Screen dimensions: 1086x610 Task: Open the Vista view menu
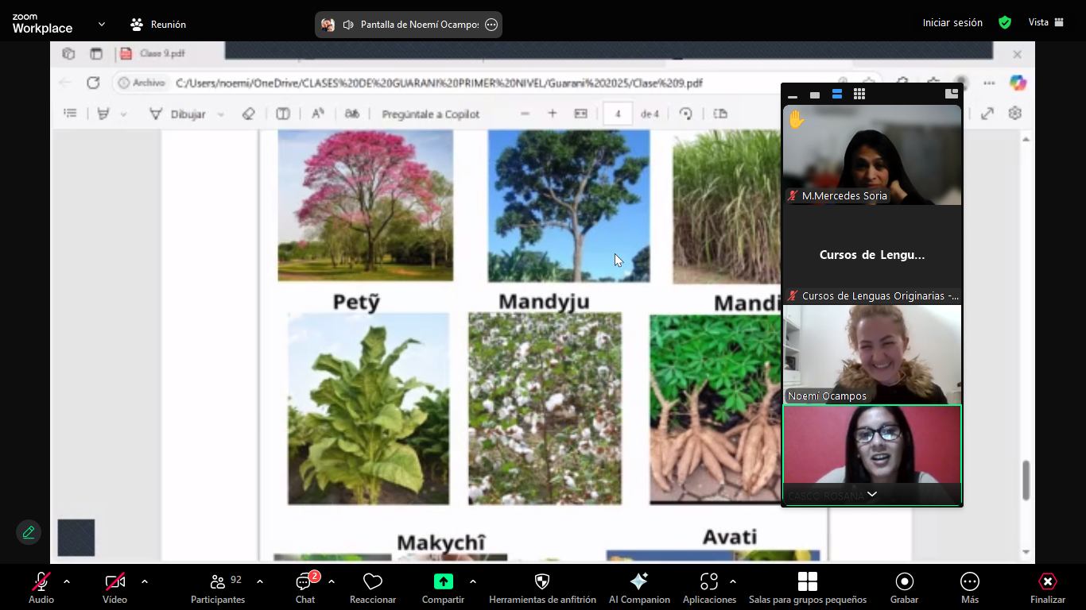[x=1045, y=22]
